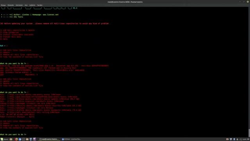The image size is (250, 141).
Task: Open the purple application launcher icon
Action: point(34,139)
